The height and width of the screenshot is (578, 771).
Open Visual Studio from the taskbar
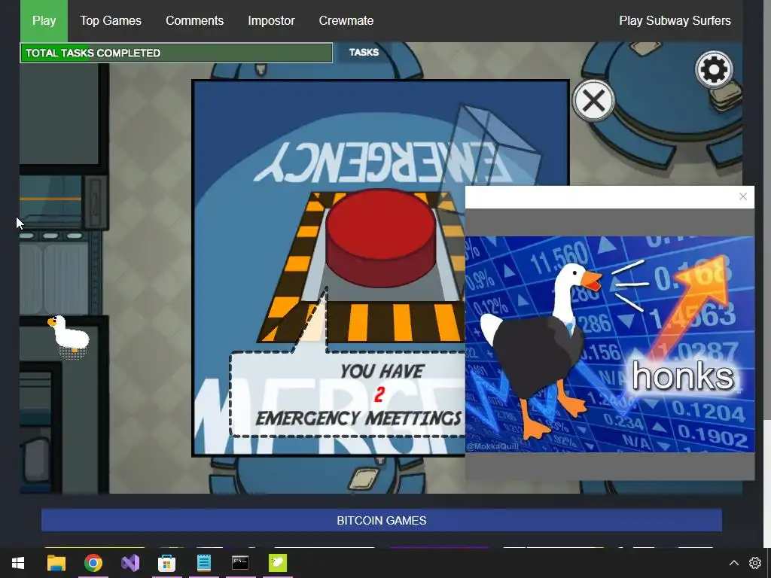pyautogui.click(x=130, y=563)
